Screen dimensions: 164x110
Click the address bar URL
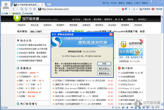55,9
